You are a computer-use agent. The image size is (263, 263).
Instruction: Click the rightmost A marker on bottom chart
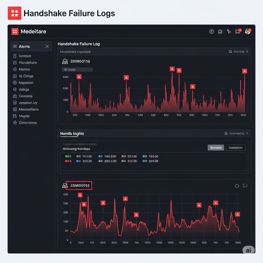pyautogui.click(x=237, y=214)
